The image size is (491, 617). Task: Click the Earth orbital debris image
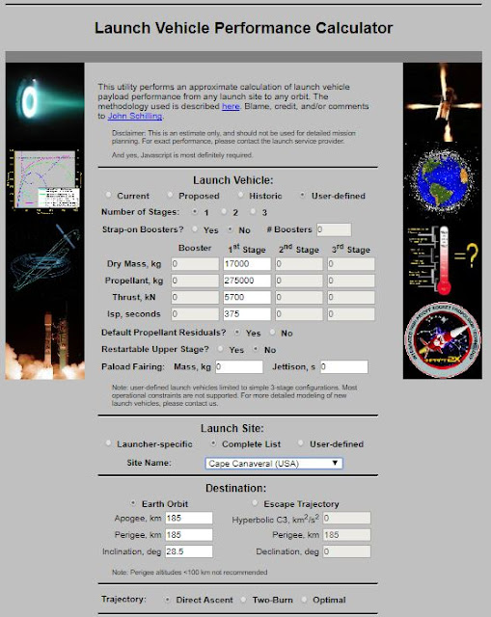tap(443, 182)
